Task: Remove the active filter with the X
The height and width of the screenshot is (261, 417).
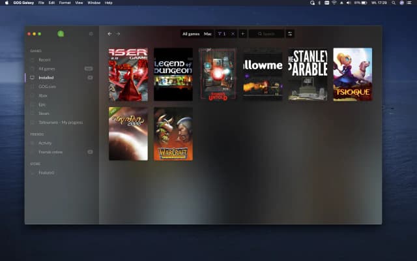Action: [x=233, y=33]
